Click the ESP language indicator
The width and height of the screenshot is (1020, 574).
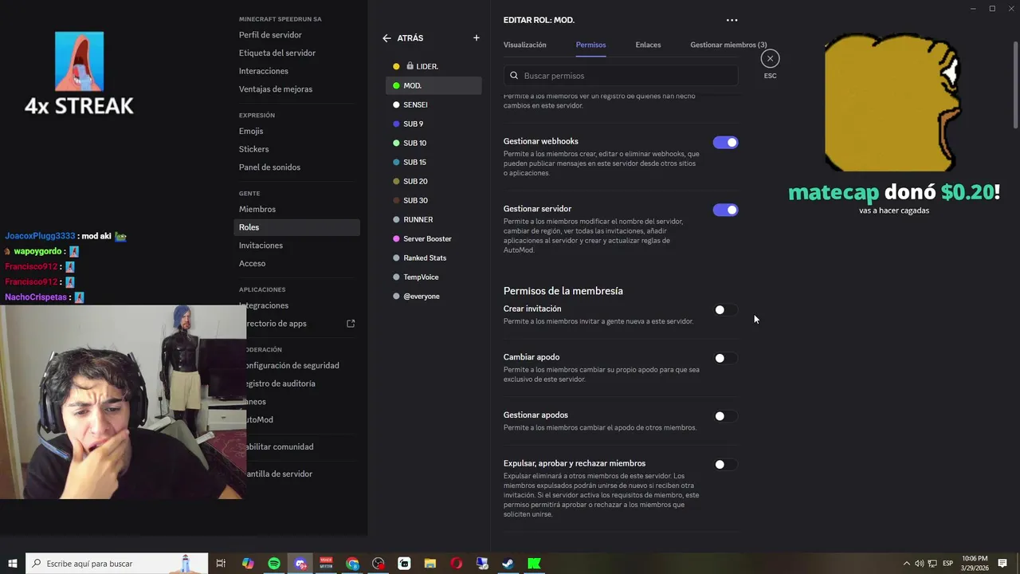pyautogui.click(x=947, y=564)
